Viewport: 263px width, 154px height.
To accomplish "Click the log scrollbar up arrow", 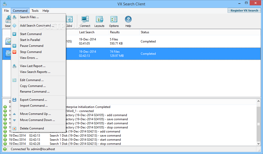I will point(258,101).
